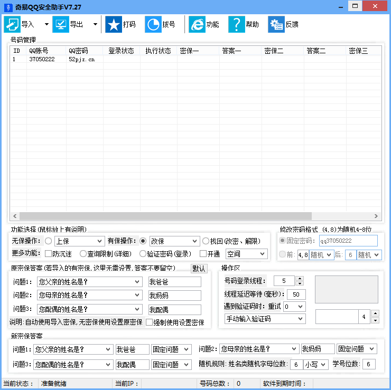This screenshot has width=391, height=390.
Task: Click the 打码 star icon
Action: 113,24
